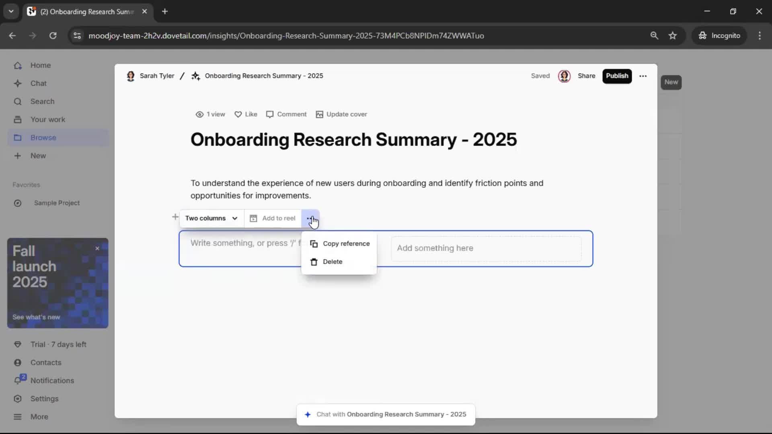Image resolution: width=772 pixels, height=434 pixels.
Task: Open Settings in the sidebar
Action: (44, 399)
